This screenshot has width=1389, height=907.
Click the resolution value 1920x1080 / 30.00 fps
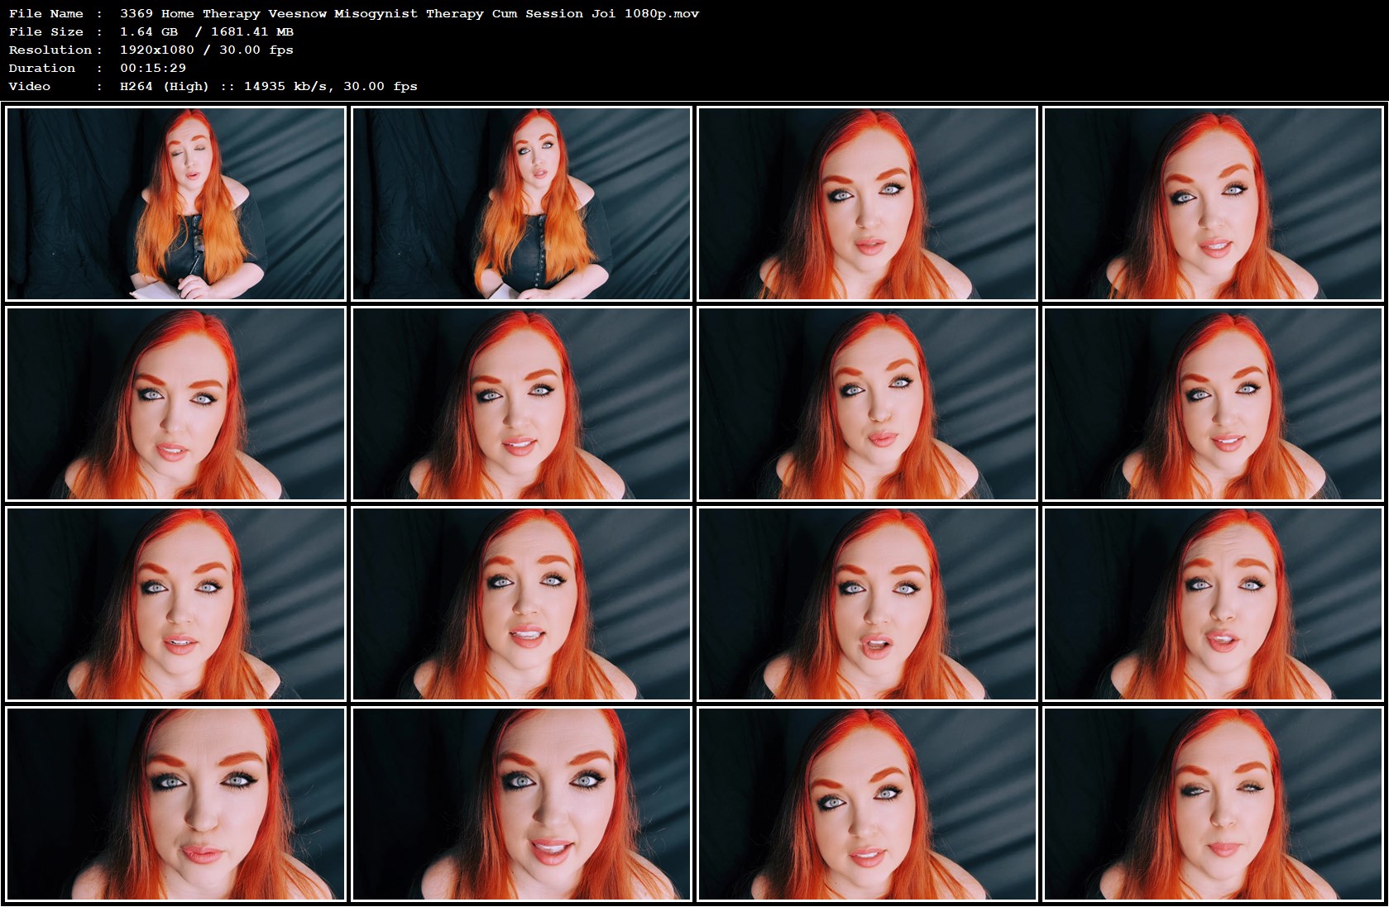207,50
